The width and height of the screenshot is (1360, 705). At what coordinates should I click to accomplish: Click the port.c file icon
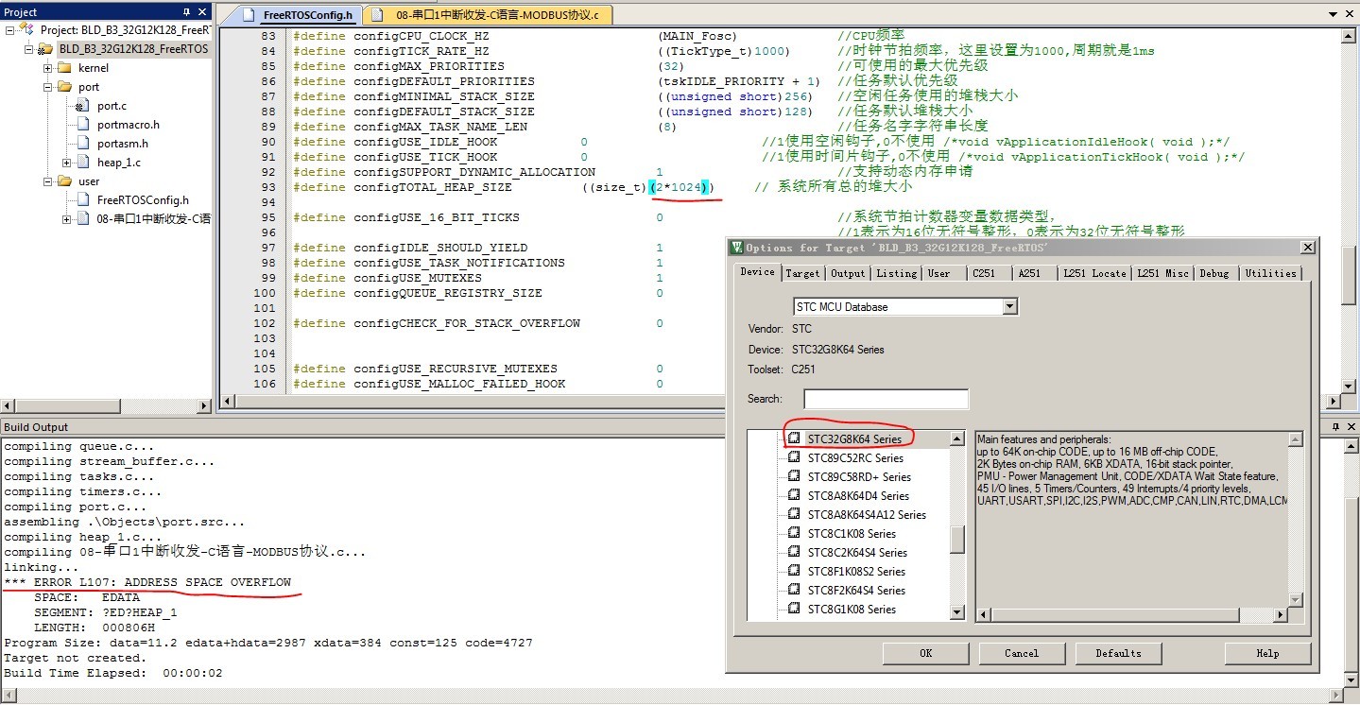point(83,106)
